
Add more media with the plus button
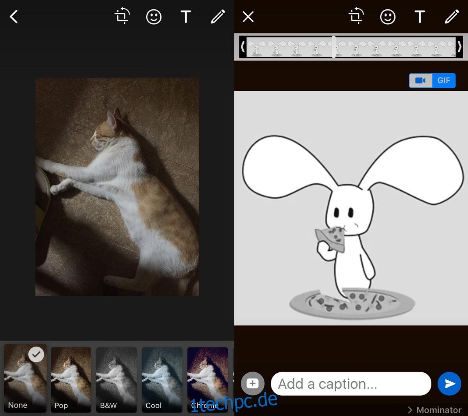point(252,384)
